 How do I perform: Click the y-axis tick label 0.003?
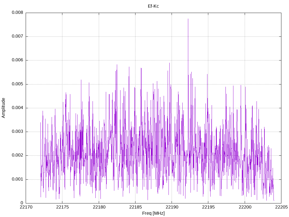point(17,132)
